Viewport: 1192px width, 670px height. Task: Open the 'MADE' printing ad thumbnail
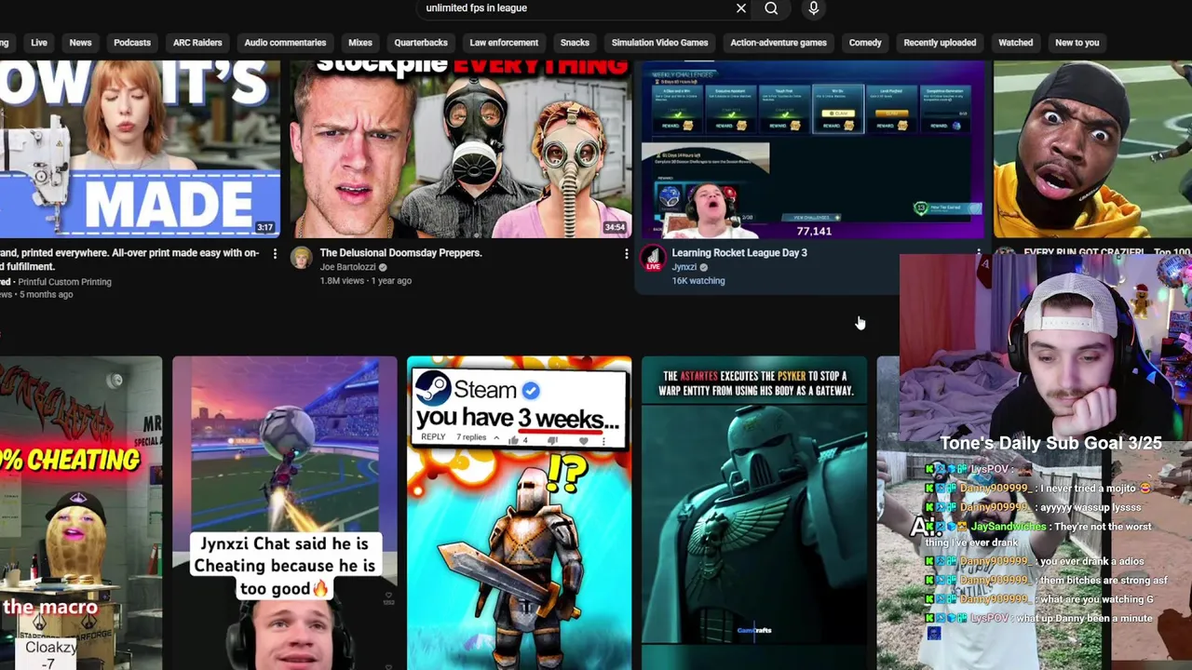point(140,149)
